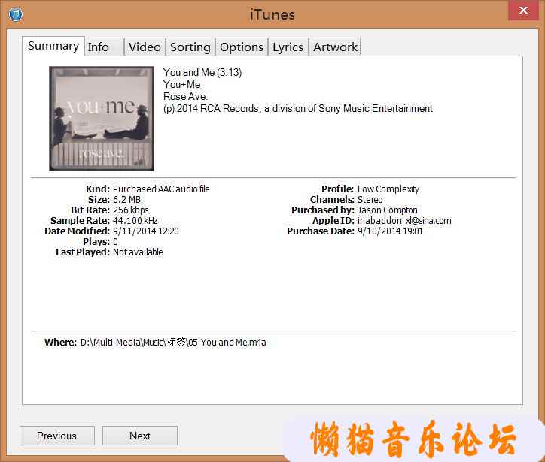Click the Sample Rate value '44.100 kHz'
This screenshot has width=545, height=462.
point(135,221)
